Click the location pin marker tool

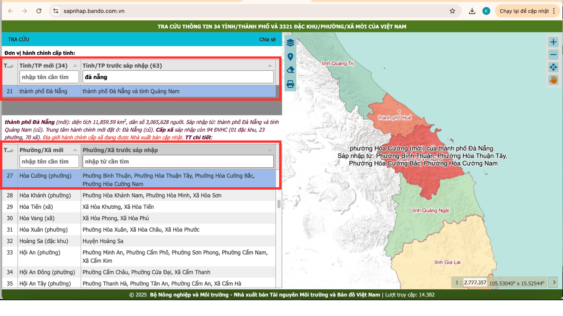[x=290, y=57]
